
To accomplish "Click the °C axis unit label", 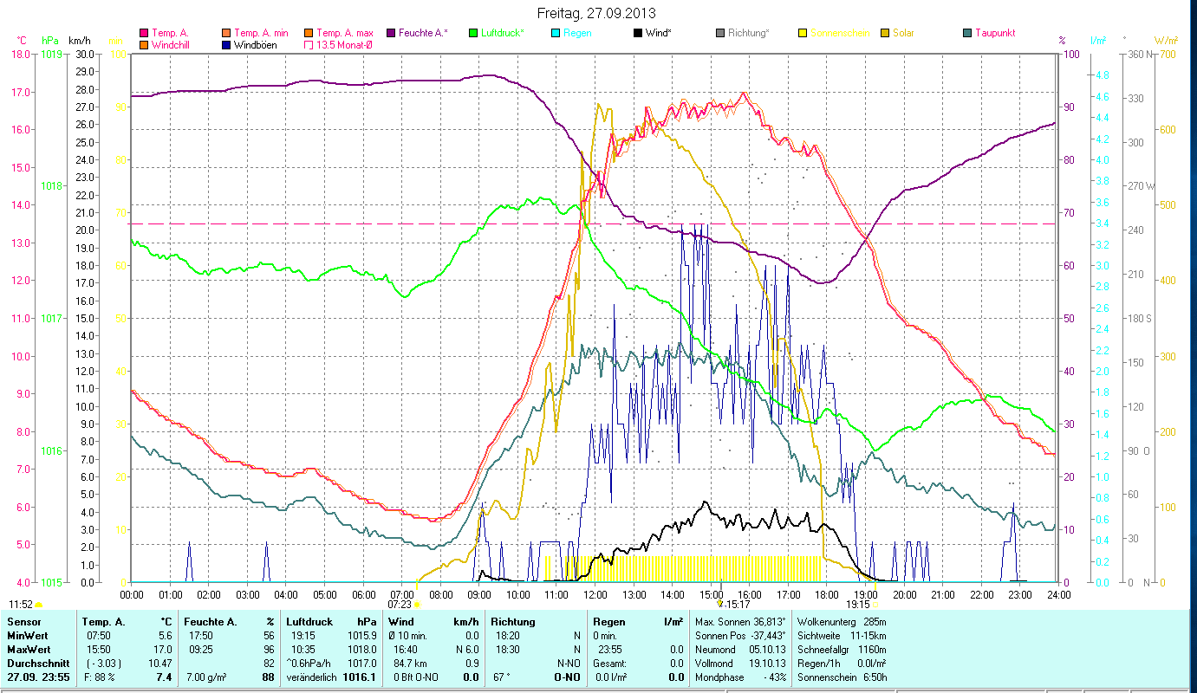I will tap(22, 41).
